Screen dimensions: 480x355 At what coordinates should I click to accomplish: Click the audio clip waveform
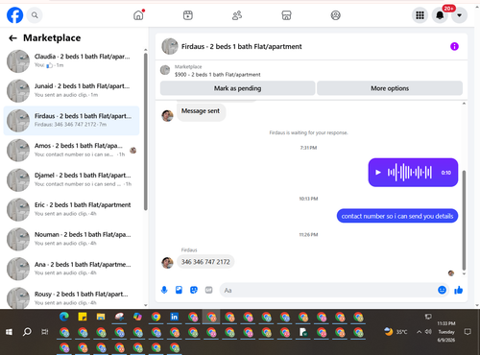point(410,173)
